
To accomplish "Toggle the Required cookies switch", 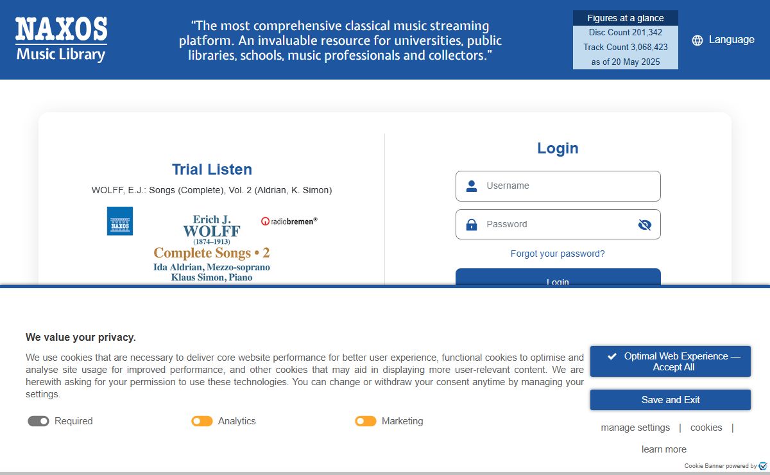I will tap(38, 421).
